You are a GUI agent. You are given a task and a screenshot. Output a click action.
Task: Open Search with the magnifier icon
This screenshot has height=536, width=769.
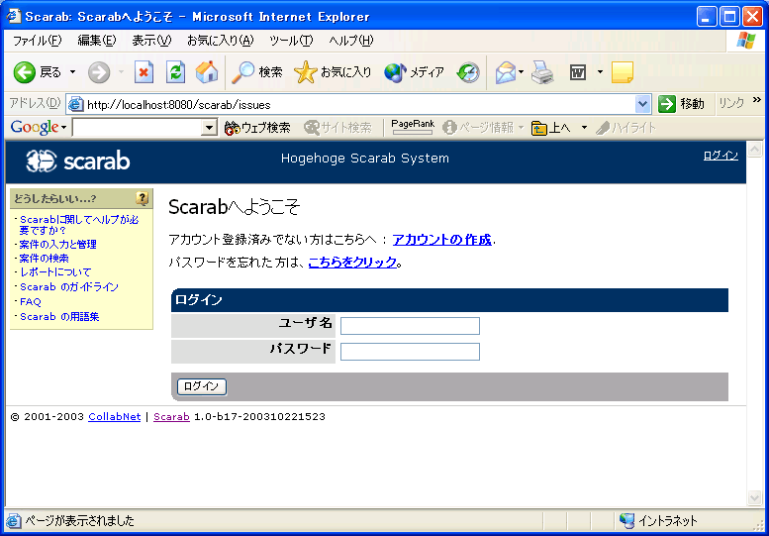[242, 72]
